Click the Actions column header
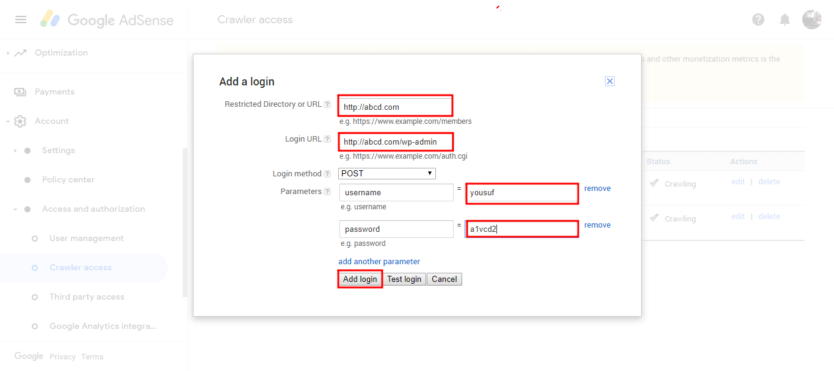 pos(744,162)
